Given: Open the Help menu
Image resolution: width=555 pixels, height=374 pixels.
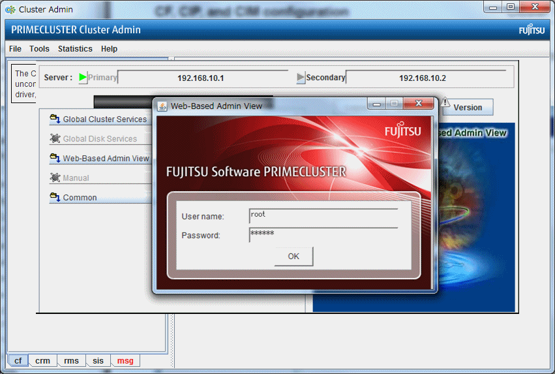Looking at the screenshot, I should pos(109,48).
